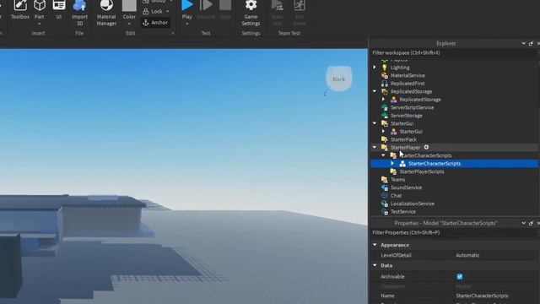Open the Play dropdown arrow
The width and height of the screenshot is (540, 304).
187,24
